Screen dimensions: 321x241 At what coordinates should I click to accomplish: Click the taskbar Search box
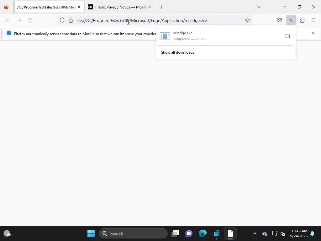tap(133, 233)
